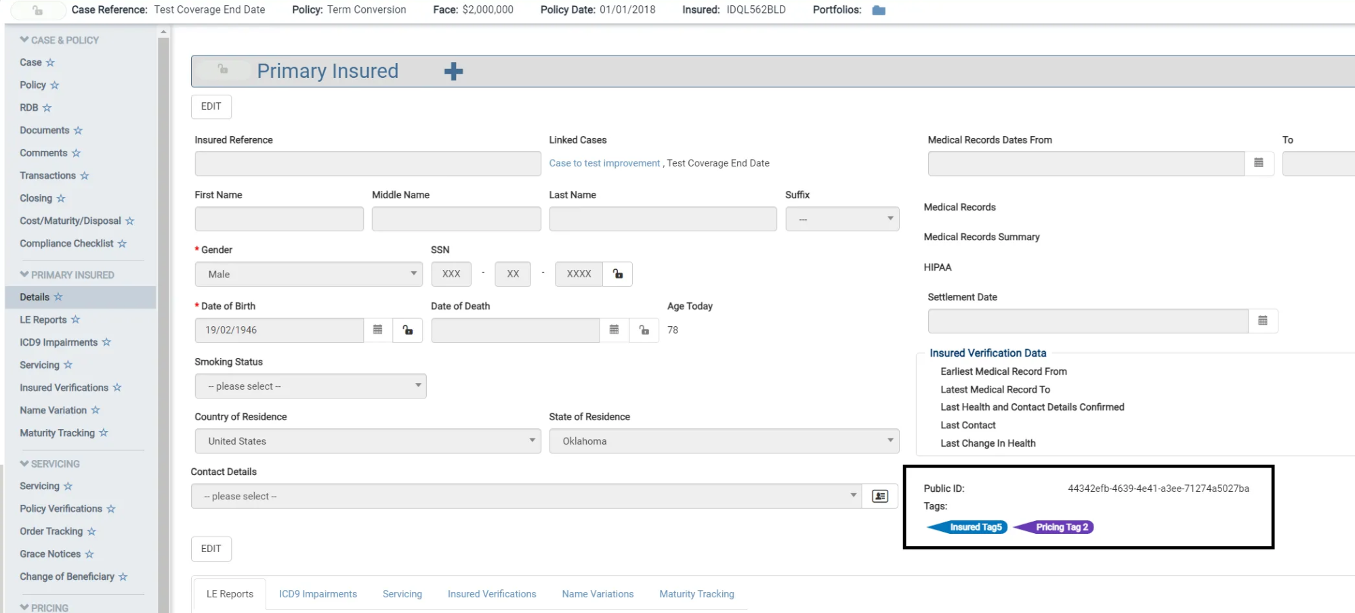The height and width of the screenshot is (613, 1355).
Task: Switch to the ICD9 Impairments tab
Action: point(318,594)
